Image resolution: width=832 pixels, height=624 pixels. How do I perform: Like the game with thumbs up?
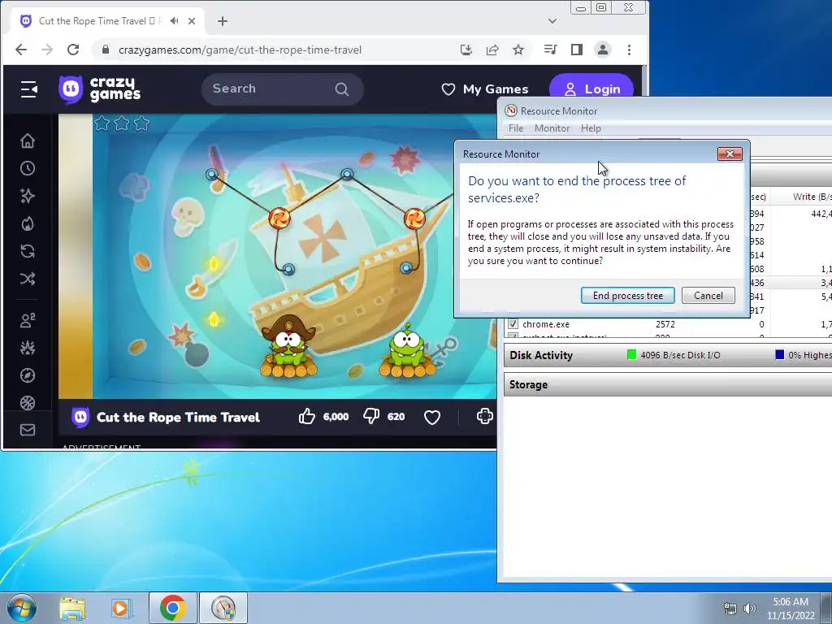306,417
